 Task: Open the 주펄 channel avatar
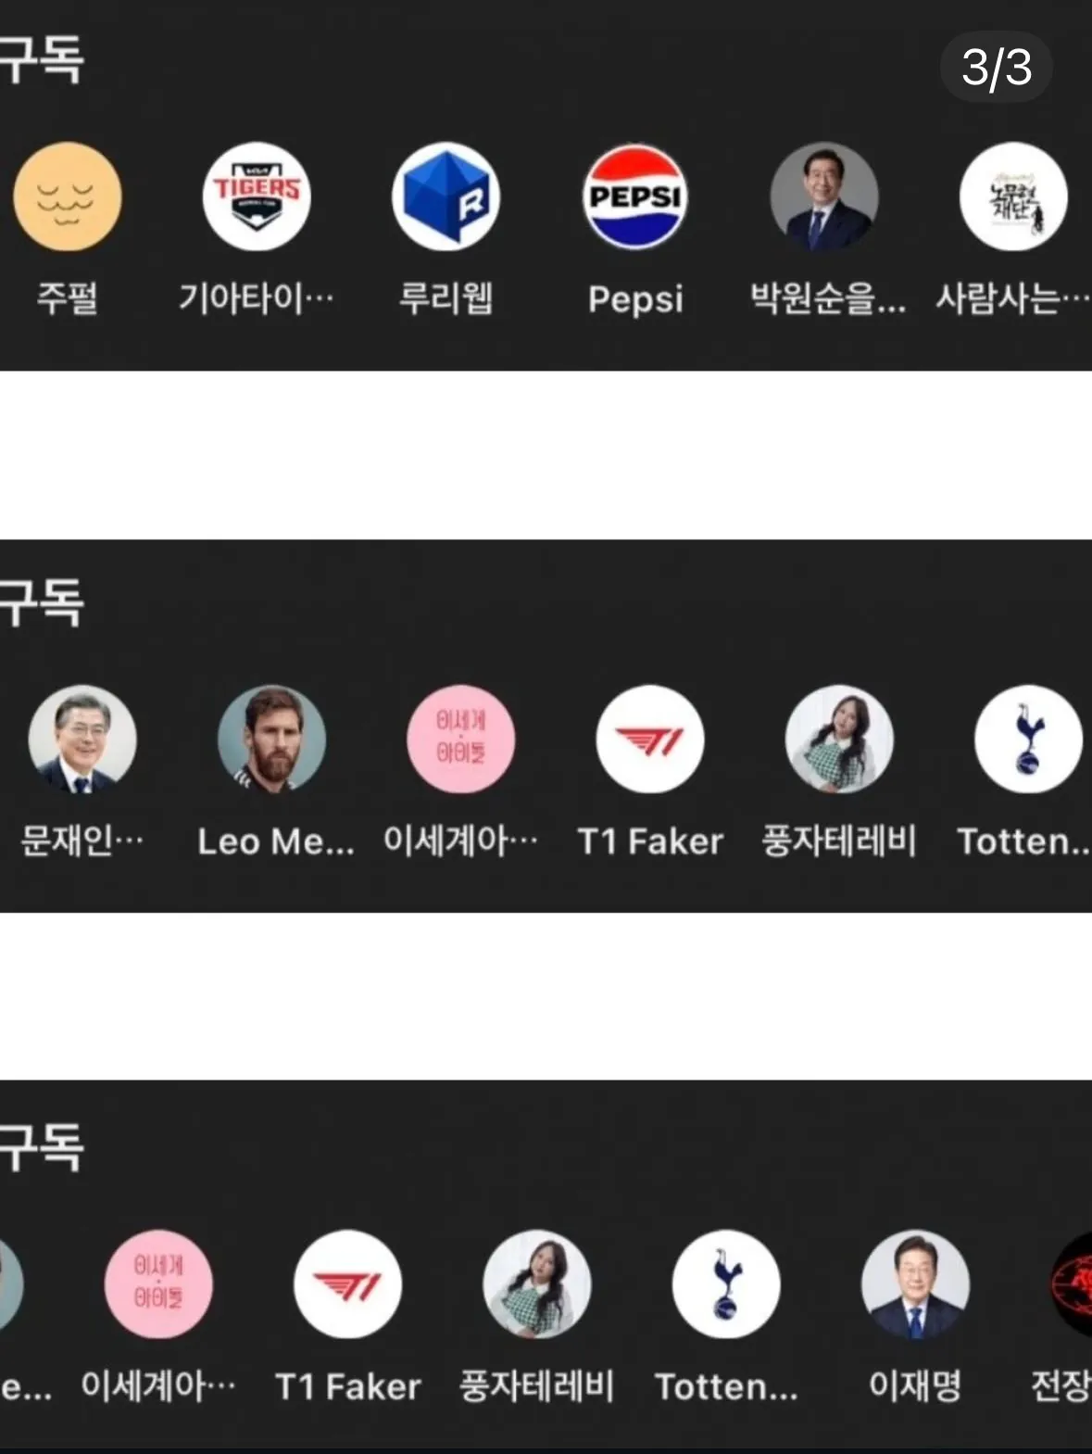67,196
